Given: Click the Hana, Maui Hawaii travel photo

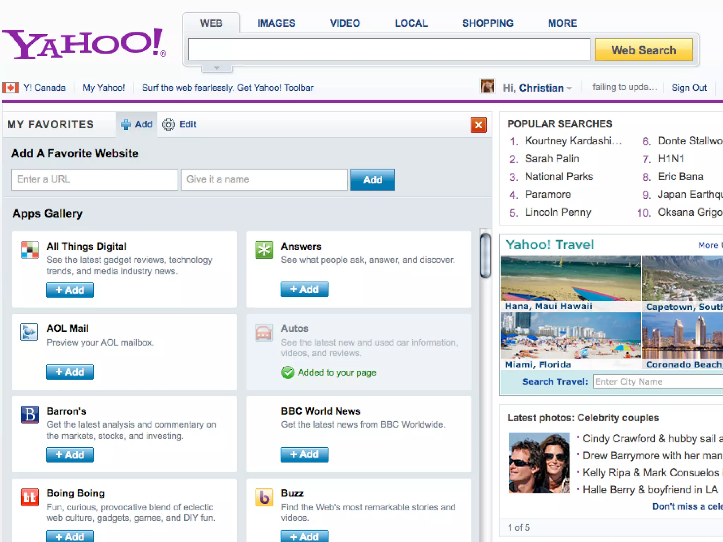Looking at the screenshot, I should (x=570, y=278).
